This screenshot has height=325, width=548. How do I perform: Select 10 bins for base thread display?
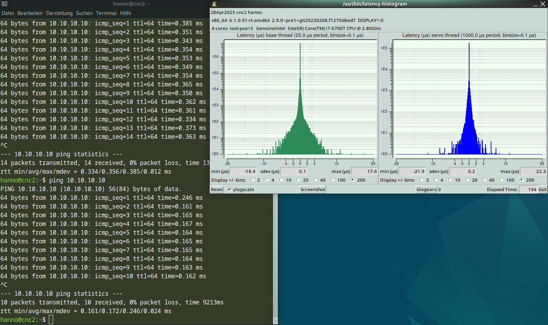pyautogui.click(x=281, y=180)
